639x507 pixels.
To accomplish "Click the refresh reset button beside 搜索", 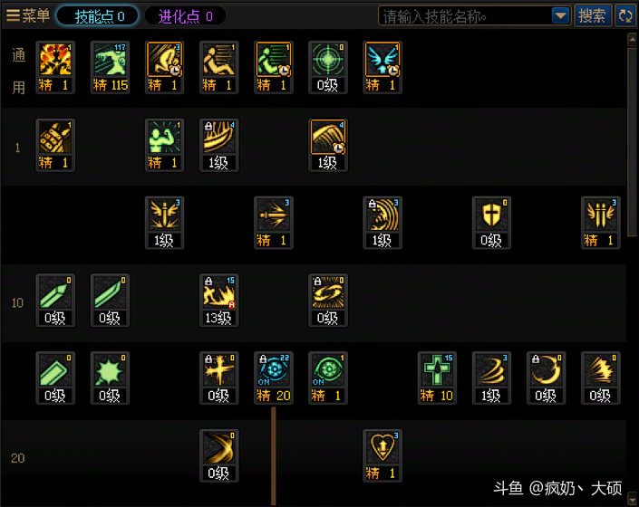I will pos(625,16).
